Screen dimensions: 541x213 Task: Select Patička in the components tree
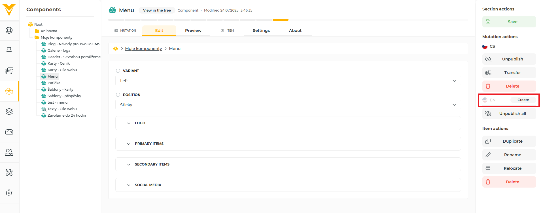click(54, 83)
